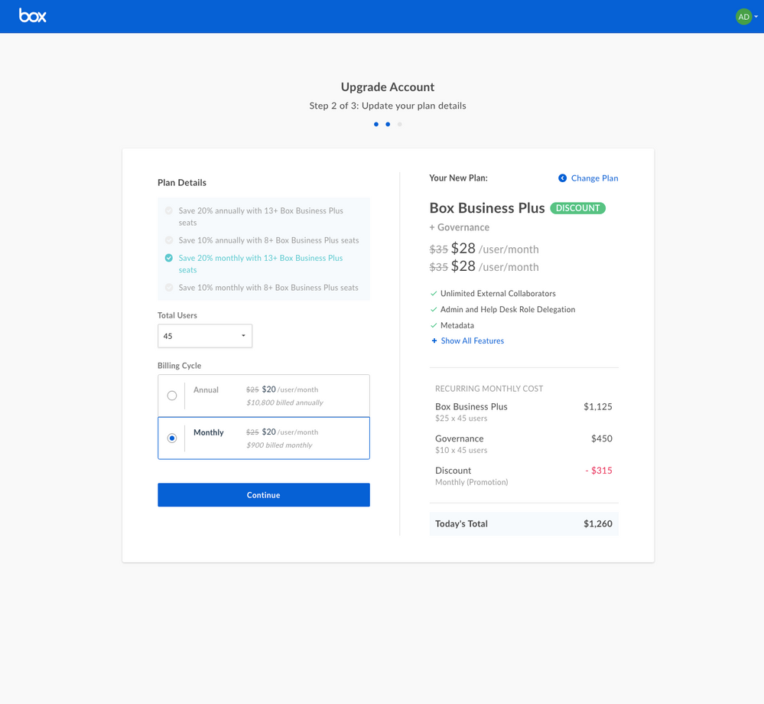Screen dimensions: 764x704
Task: Select the Annual billing cycle radio button
Action: [x=172, y=396]
